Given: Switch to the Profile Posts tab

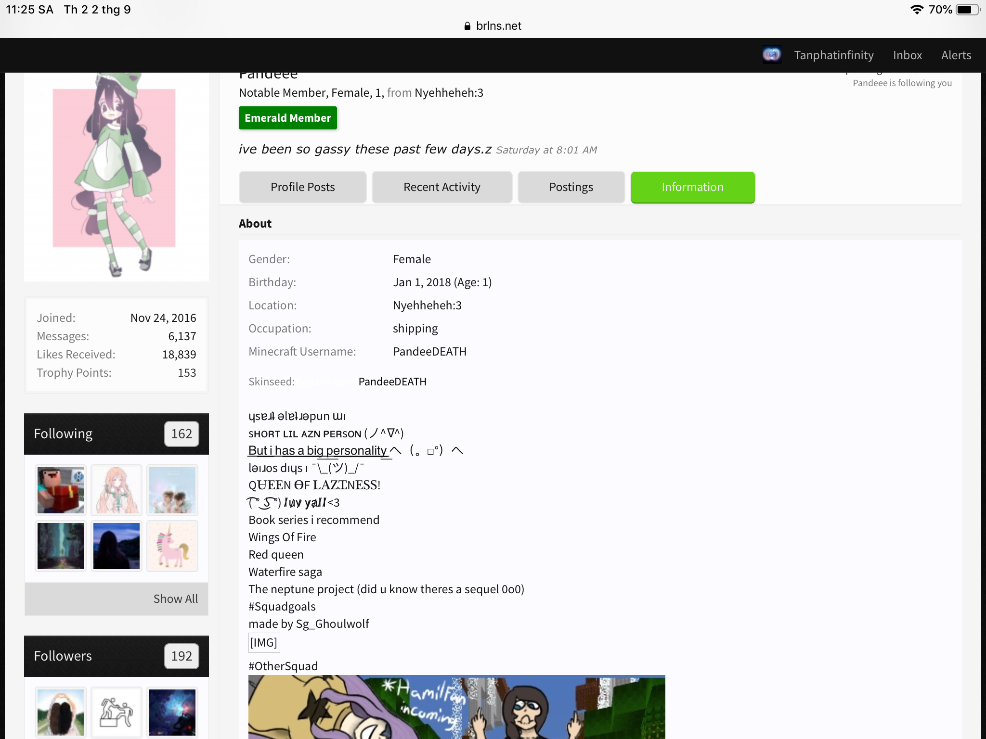Looking at the screenshot, I should [x=302, y=187].
